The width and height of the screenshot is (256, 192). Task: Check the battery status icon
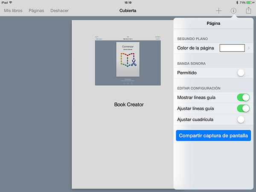coord(250,3)
